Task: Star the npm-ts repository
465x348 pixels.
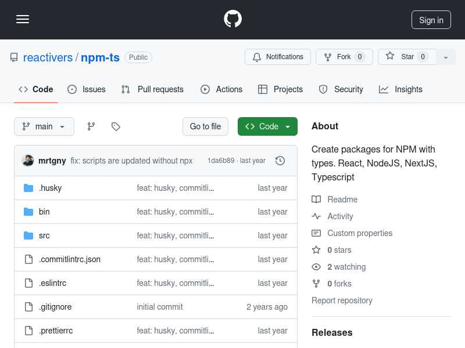Action: coord(407,57)
